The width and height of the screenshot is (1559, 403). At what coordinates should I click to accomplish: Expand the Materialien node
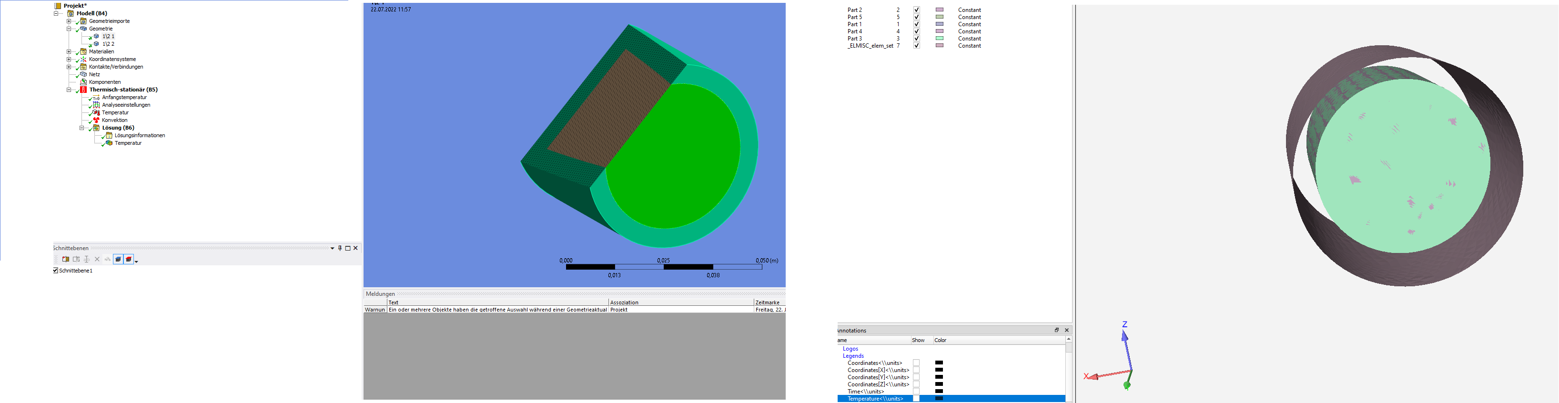coord(69,51)
